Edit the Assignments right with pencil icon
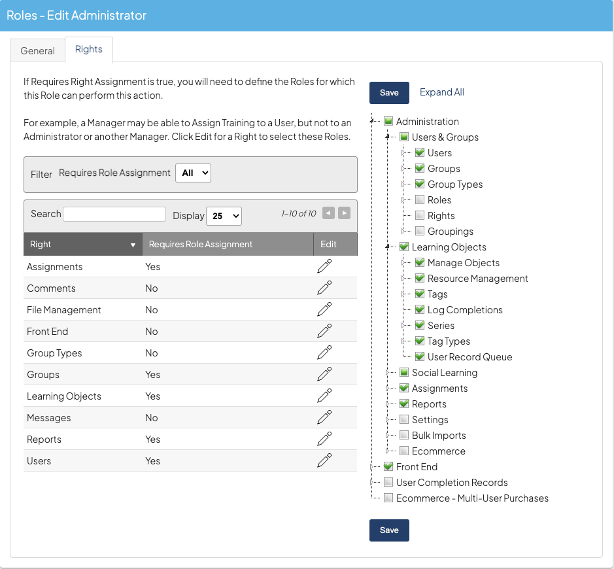This screenshot has width=614, height=569. tap(324, 266)
